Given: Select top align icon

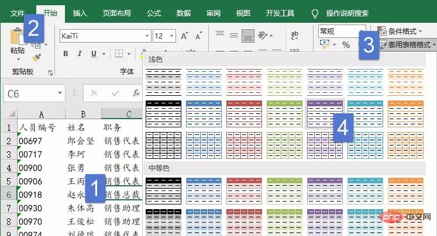Looking at the screenshot, I should click(x=220, y=34).
